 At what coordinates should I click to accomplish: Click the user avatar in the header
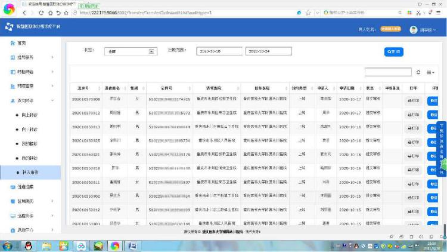[x=414, y=29]
